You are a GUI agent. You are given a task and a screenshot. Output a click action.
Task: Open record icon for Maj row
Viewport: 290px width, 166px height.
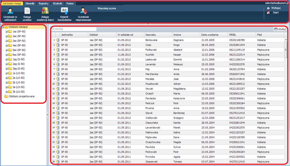(58, 69)
